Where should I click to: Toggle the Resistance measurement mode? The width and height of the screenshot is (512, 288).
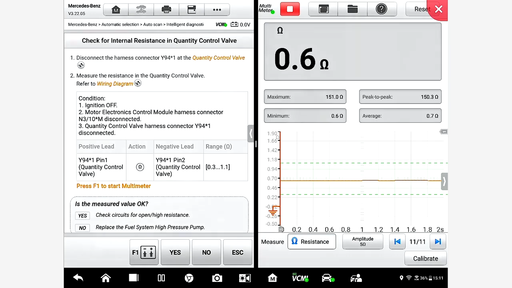[312, 242]
